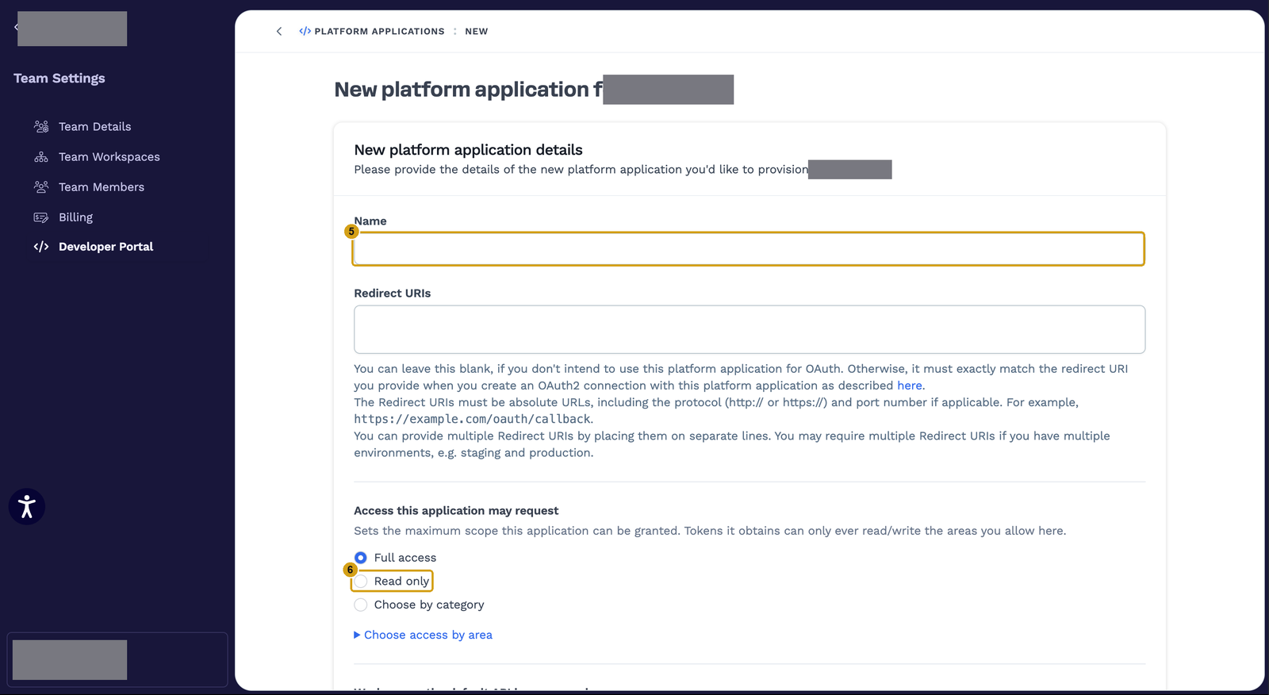Image resolution: width=1269 pixels, height=695 pixels.
Task: Focus the Name input field
Action: pyautogui.click(x=749, y=249)
